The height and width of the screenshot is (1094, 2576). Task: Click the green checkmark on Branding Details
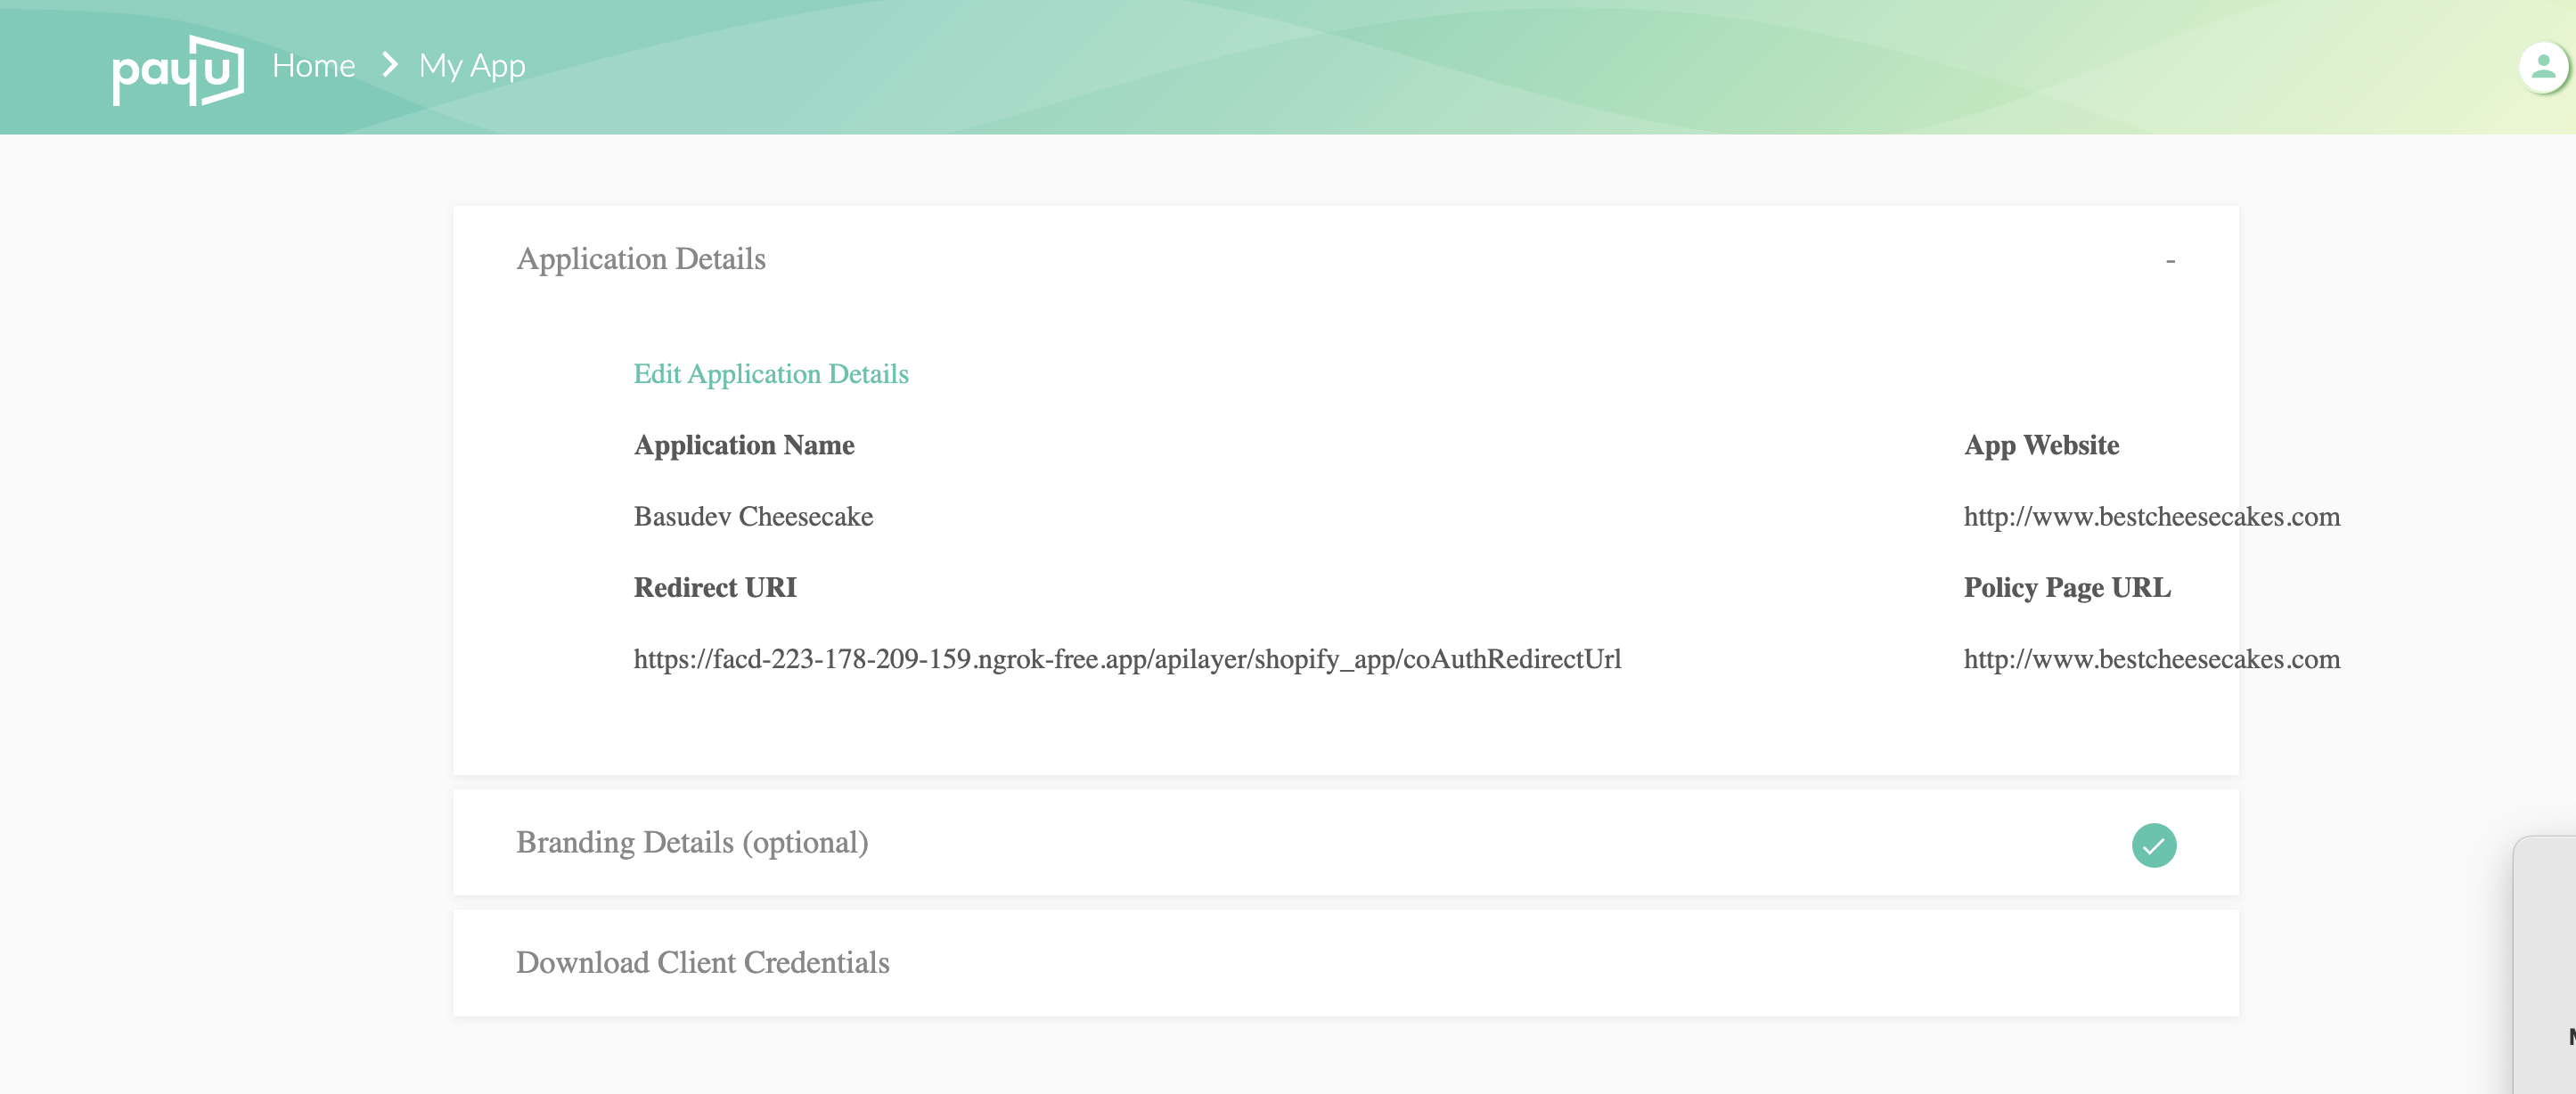tap(2153, 845)
